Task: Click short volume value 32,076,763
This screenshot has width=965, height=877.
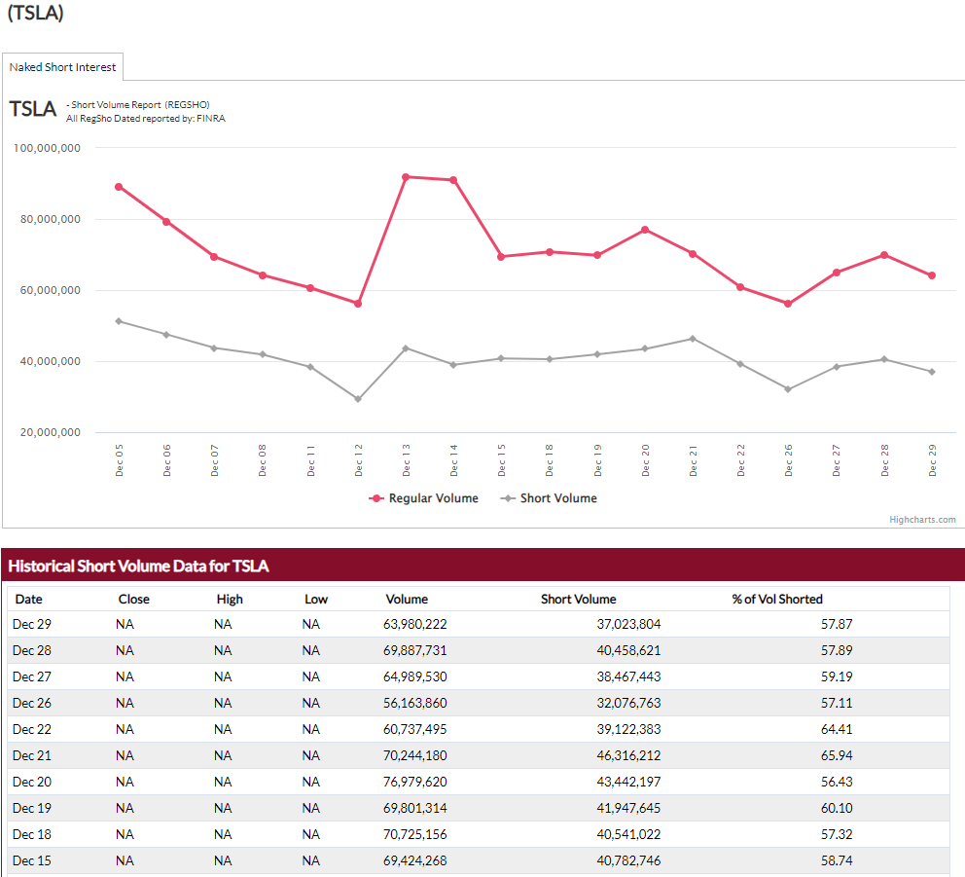Action: pos(628,704)
